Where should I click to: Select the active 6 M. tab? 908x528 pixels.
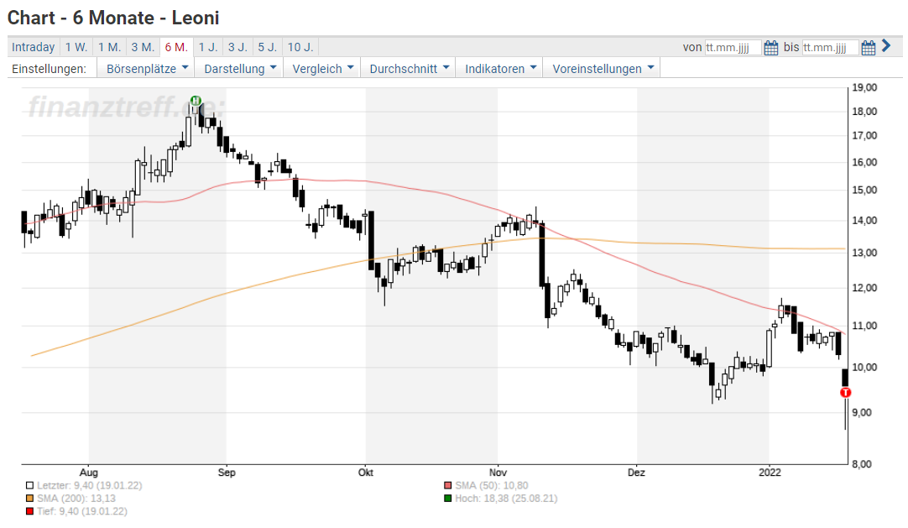coord(176,47)
